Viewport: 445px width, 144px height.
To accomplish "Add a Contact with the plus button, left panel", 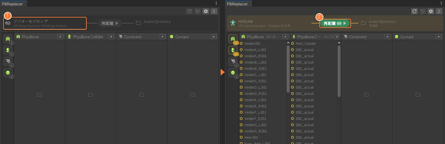I will (x=214, y=37).
